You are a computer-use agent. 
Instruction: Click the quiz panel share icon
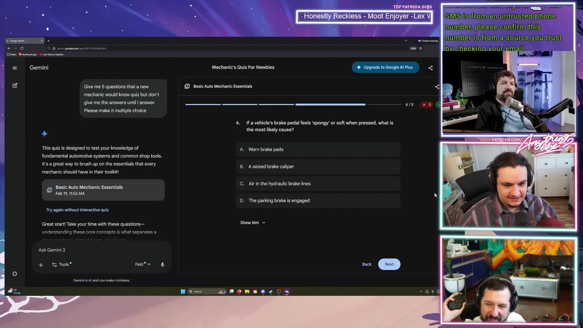(x=437, y=87)
